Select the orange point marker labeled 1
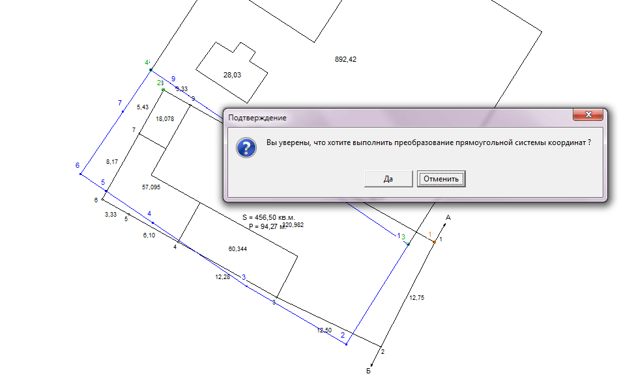This screenshot has height=376, width=634. click(434, 242)
